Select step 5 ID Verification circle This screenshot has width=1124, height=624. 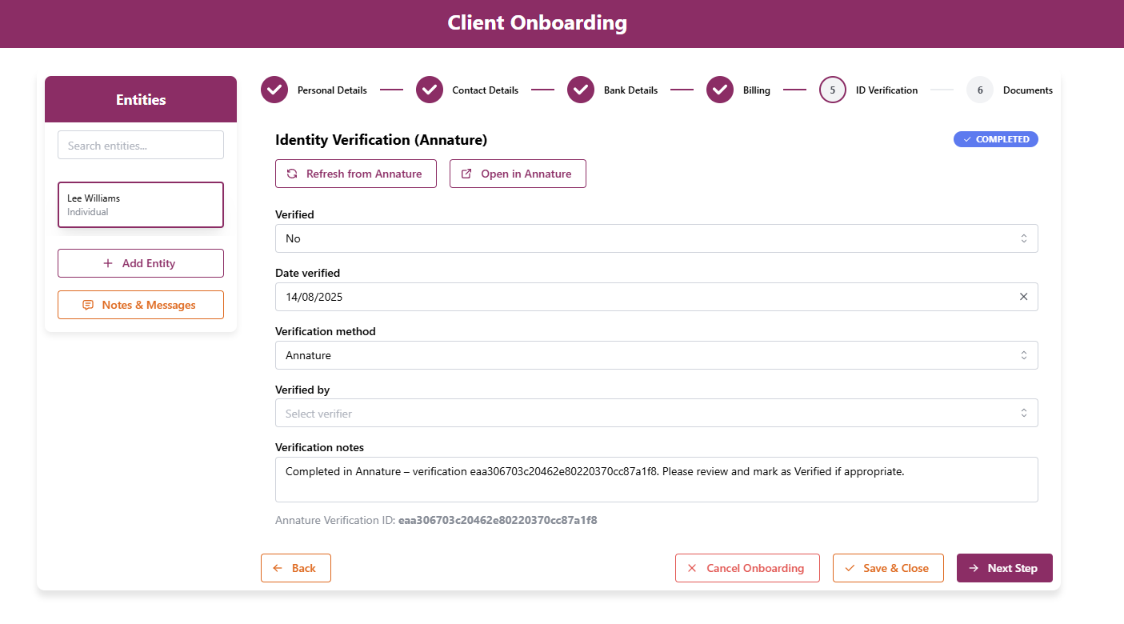coord(833,90)
